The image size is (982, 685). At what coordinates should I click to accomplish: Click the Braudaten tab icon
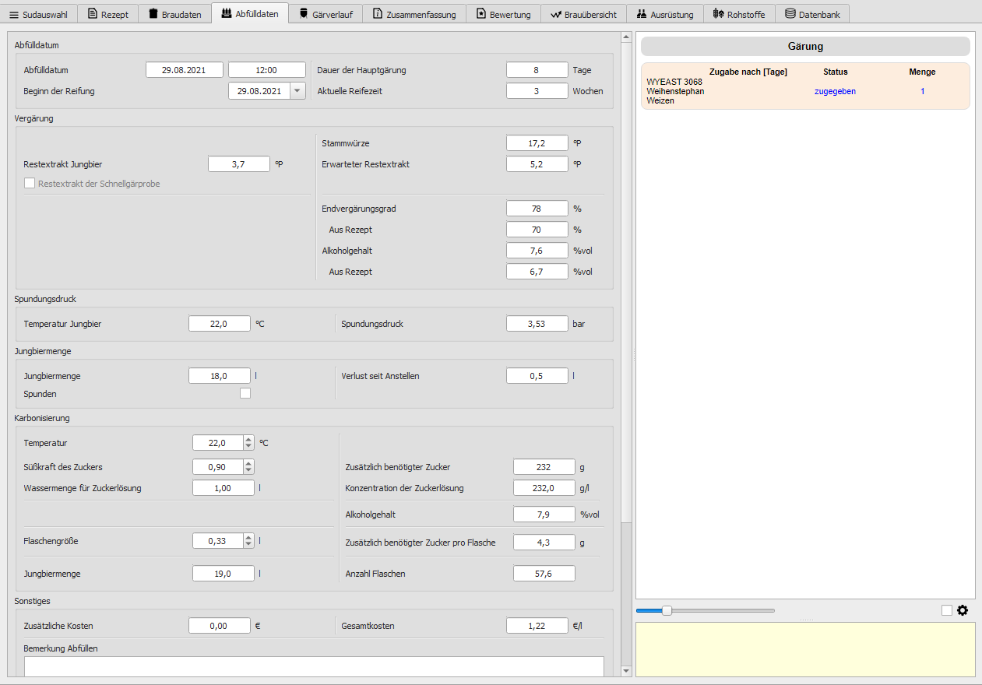click(x=153, y=14)
